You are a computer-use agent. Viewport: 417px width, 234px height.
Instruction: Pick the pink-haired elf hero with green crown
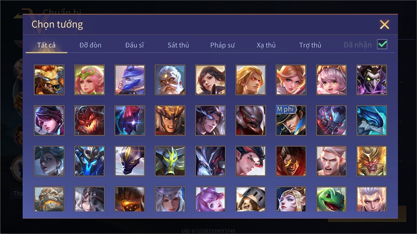click(x=89, y=80)
